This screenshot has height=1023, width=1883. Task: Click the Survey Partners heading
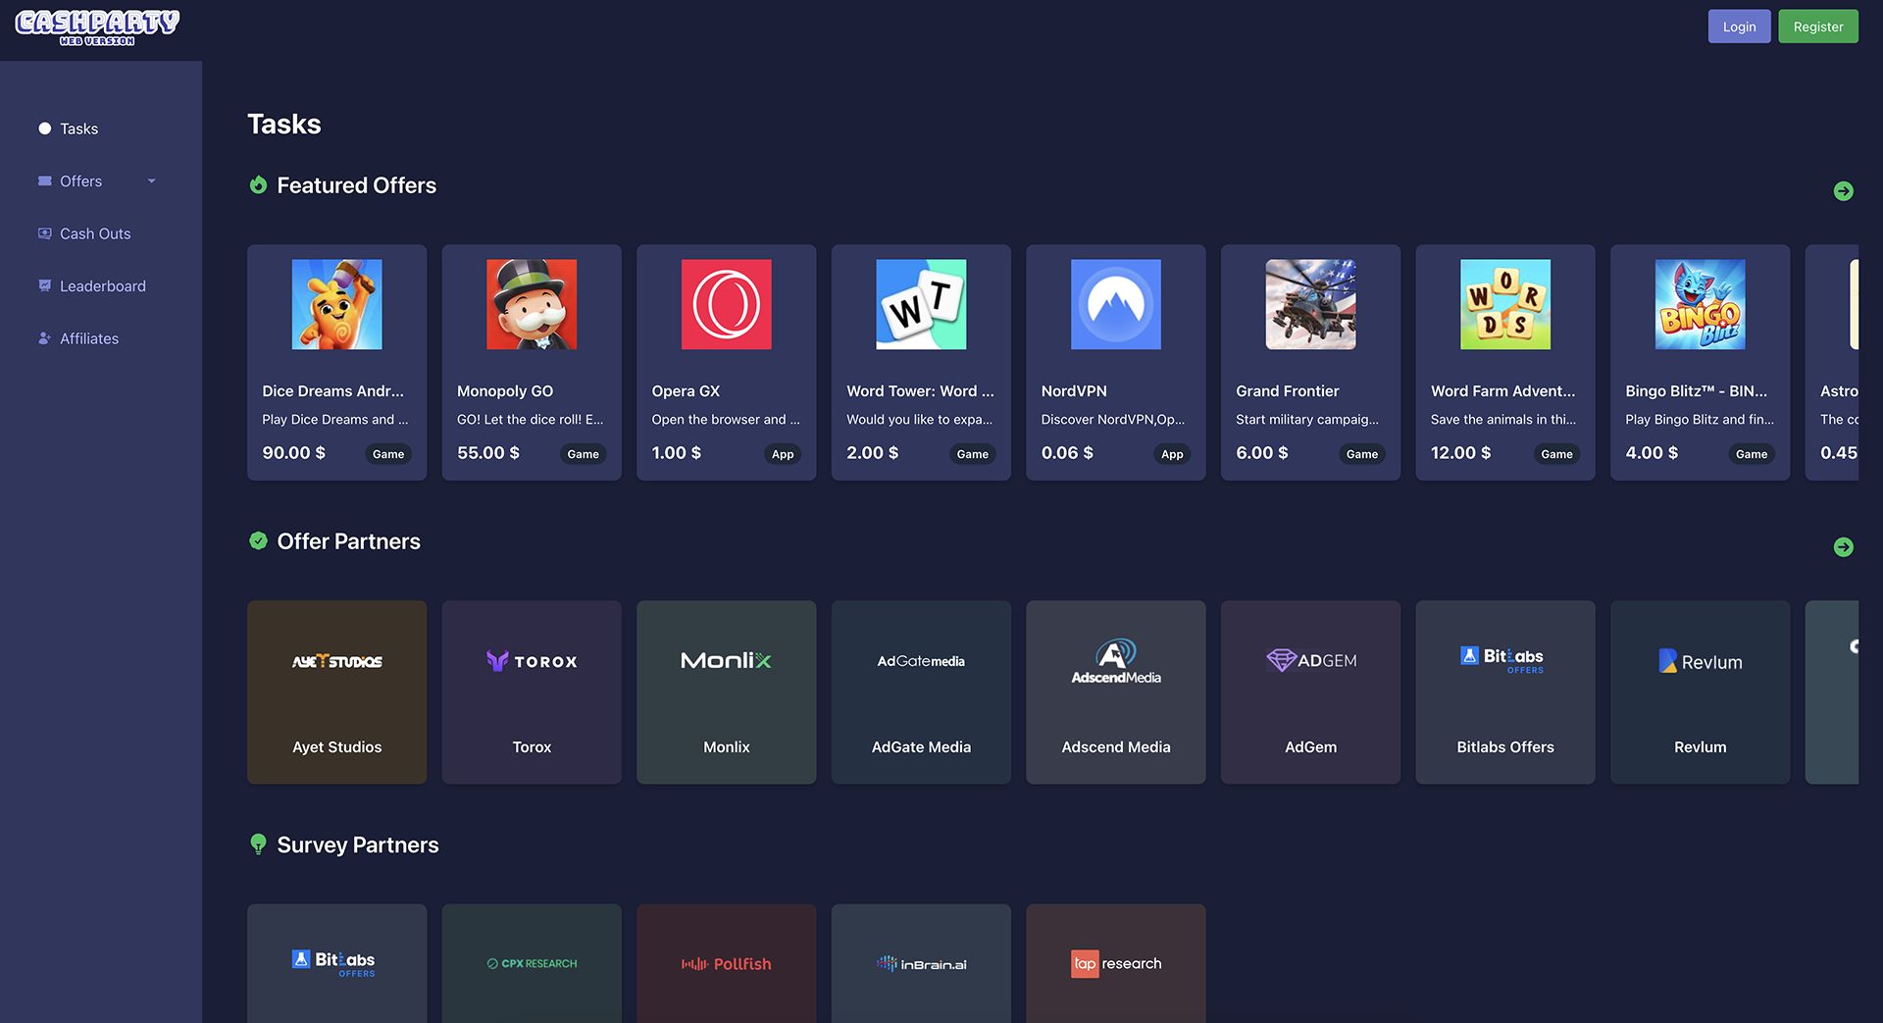(357, 845)
